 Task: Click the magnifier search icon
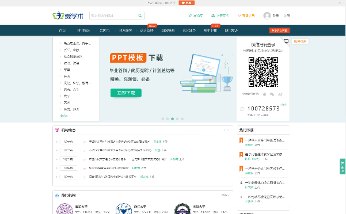point(140,16)
